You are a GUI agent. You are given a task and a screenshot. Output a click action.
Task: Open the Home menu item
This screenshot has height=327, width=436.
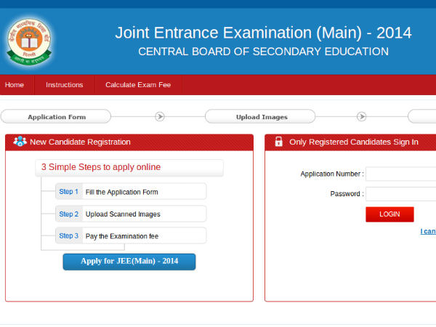click(15, 85)
